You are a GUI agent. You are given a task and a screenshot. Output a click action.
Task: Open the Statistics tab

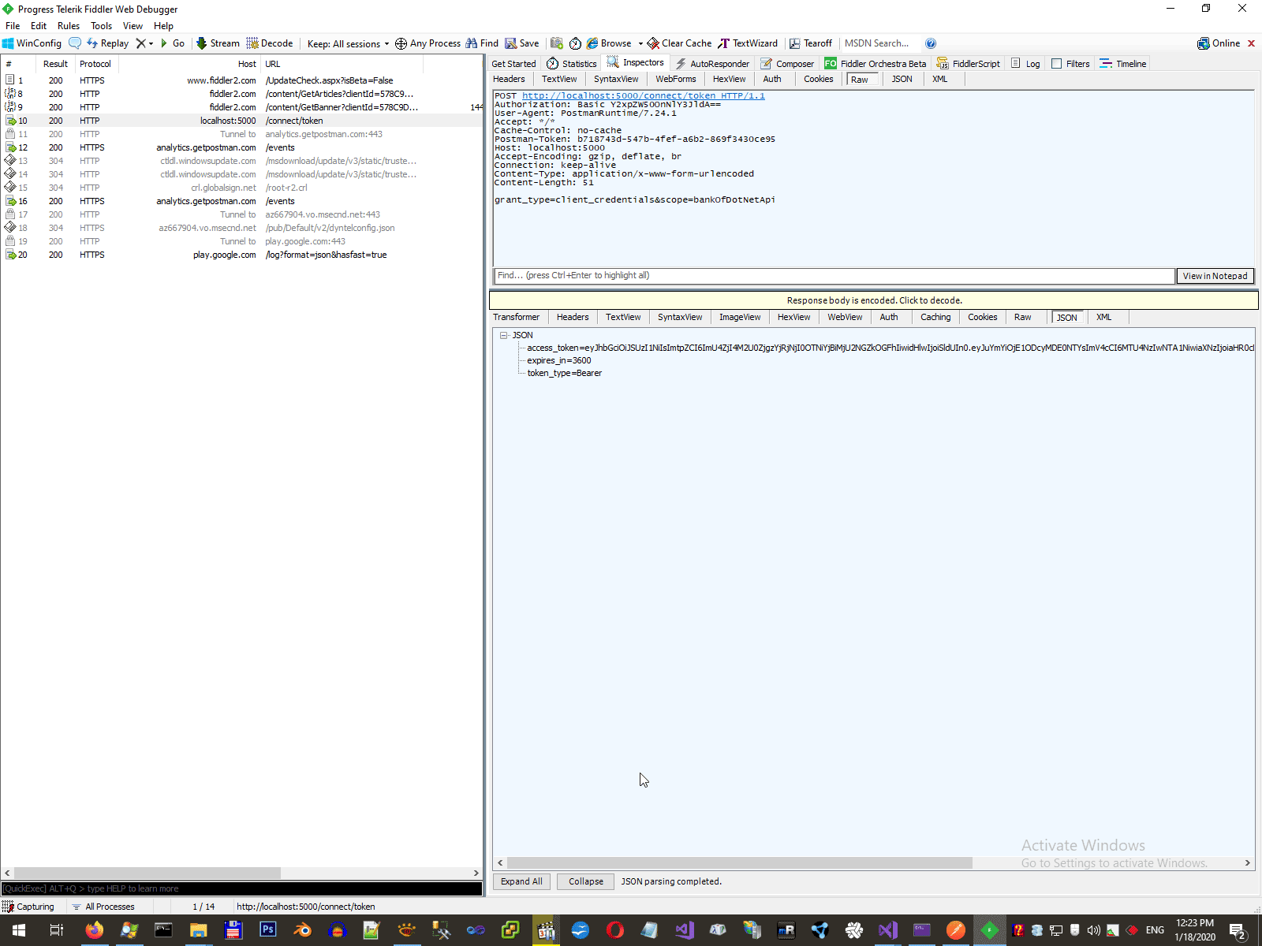(x=572, y=64)
